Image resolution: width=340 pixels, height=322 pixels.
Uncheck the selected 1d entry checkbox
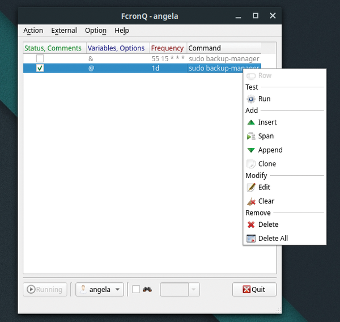(40, 68)
